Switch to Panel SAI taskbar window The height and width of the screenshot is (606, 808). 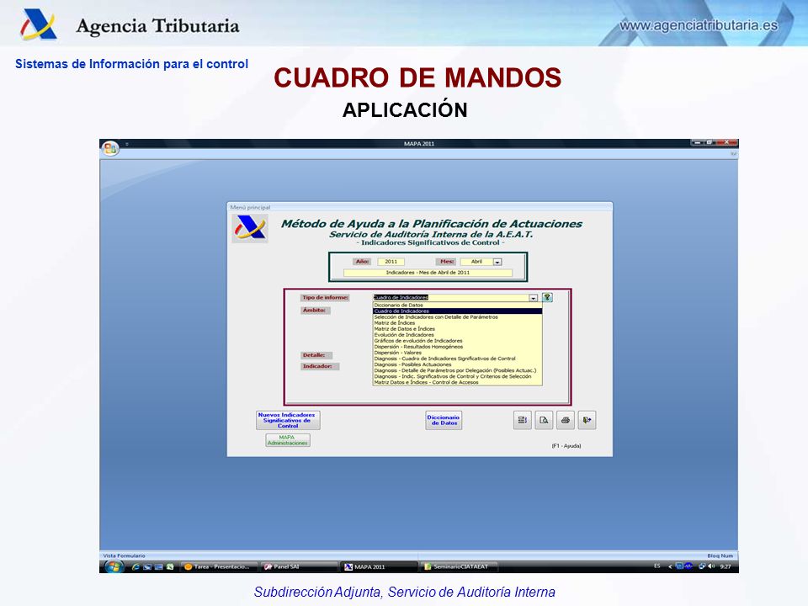[299, 566]
